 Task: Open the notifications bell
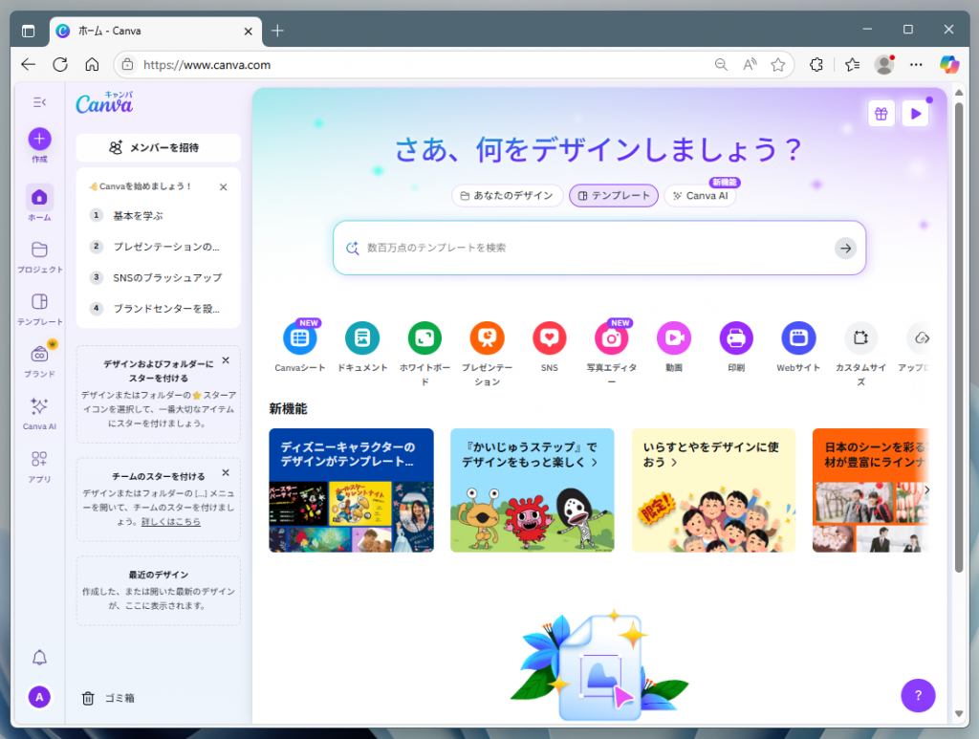[x=39, y=657]
